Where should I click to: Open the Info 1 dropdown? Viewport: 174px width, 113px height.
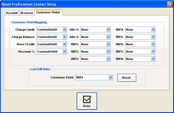[108, 30]
